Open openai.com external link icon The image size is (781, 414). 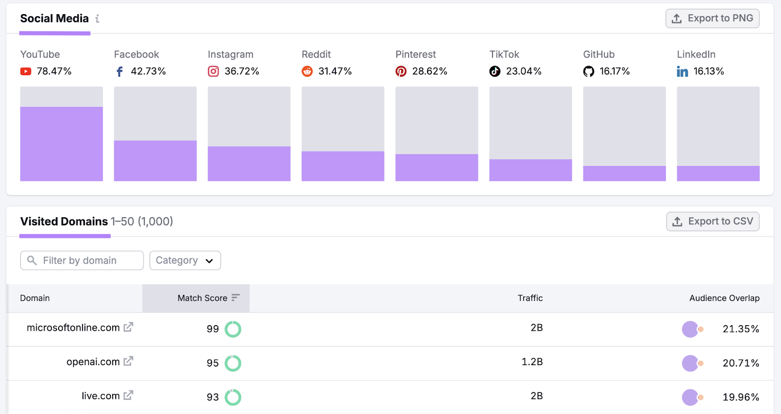click(x=128, y=361)
